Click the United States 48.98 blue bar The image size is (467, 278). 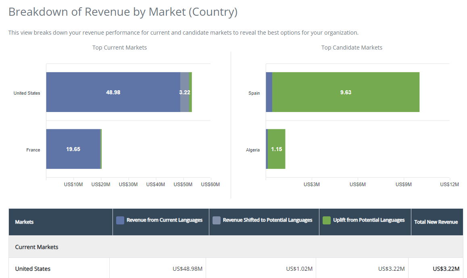click(113, 92)
